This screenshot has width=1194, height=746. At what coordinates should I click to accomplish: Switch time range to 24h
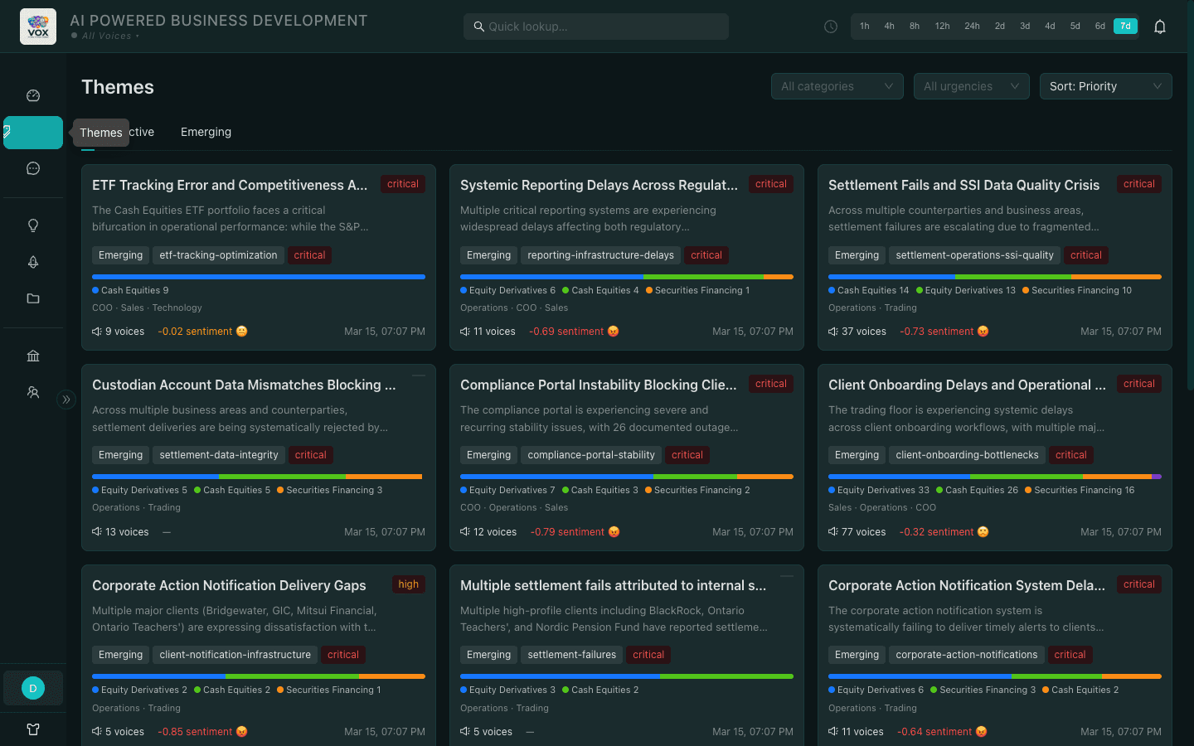(x=972, y=26)
